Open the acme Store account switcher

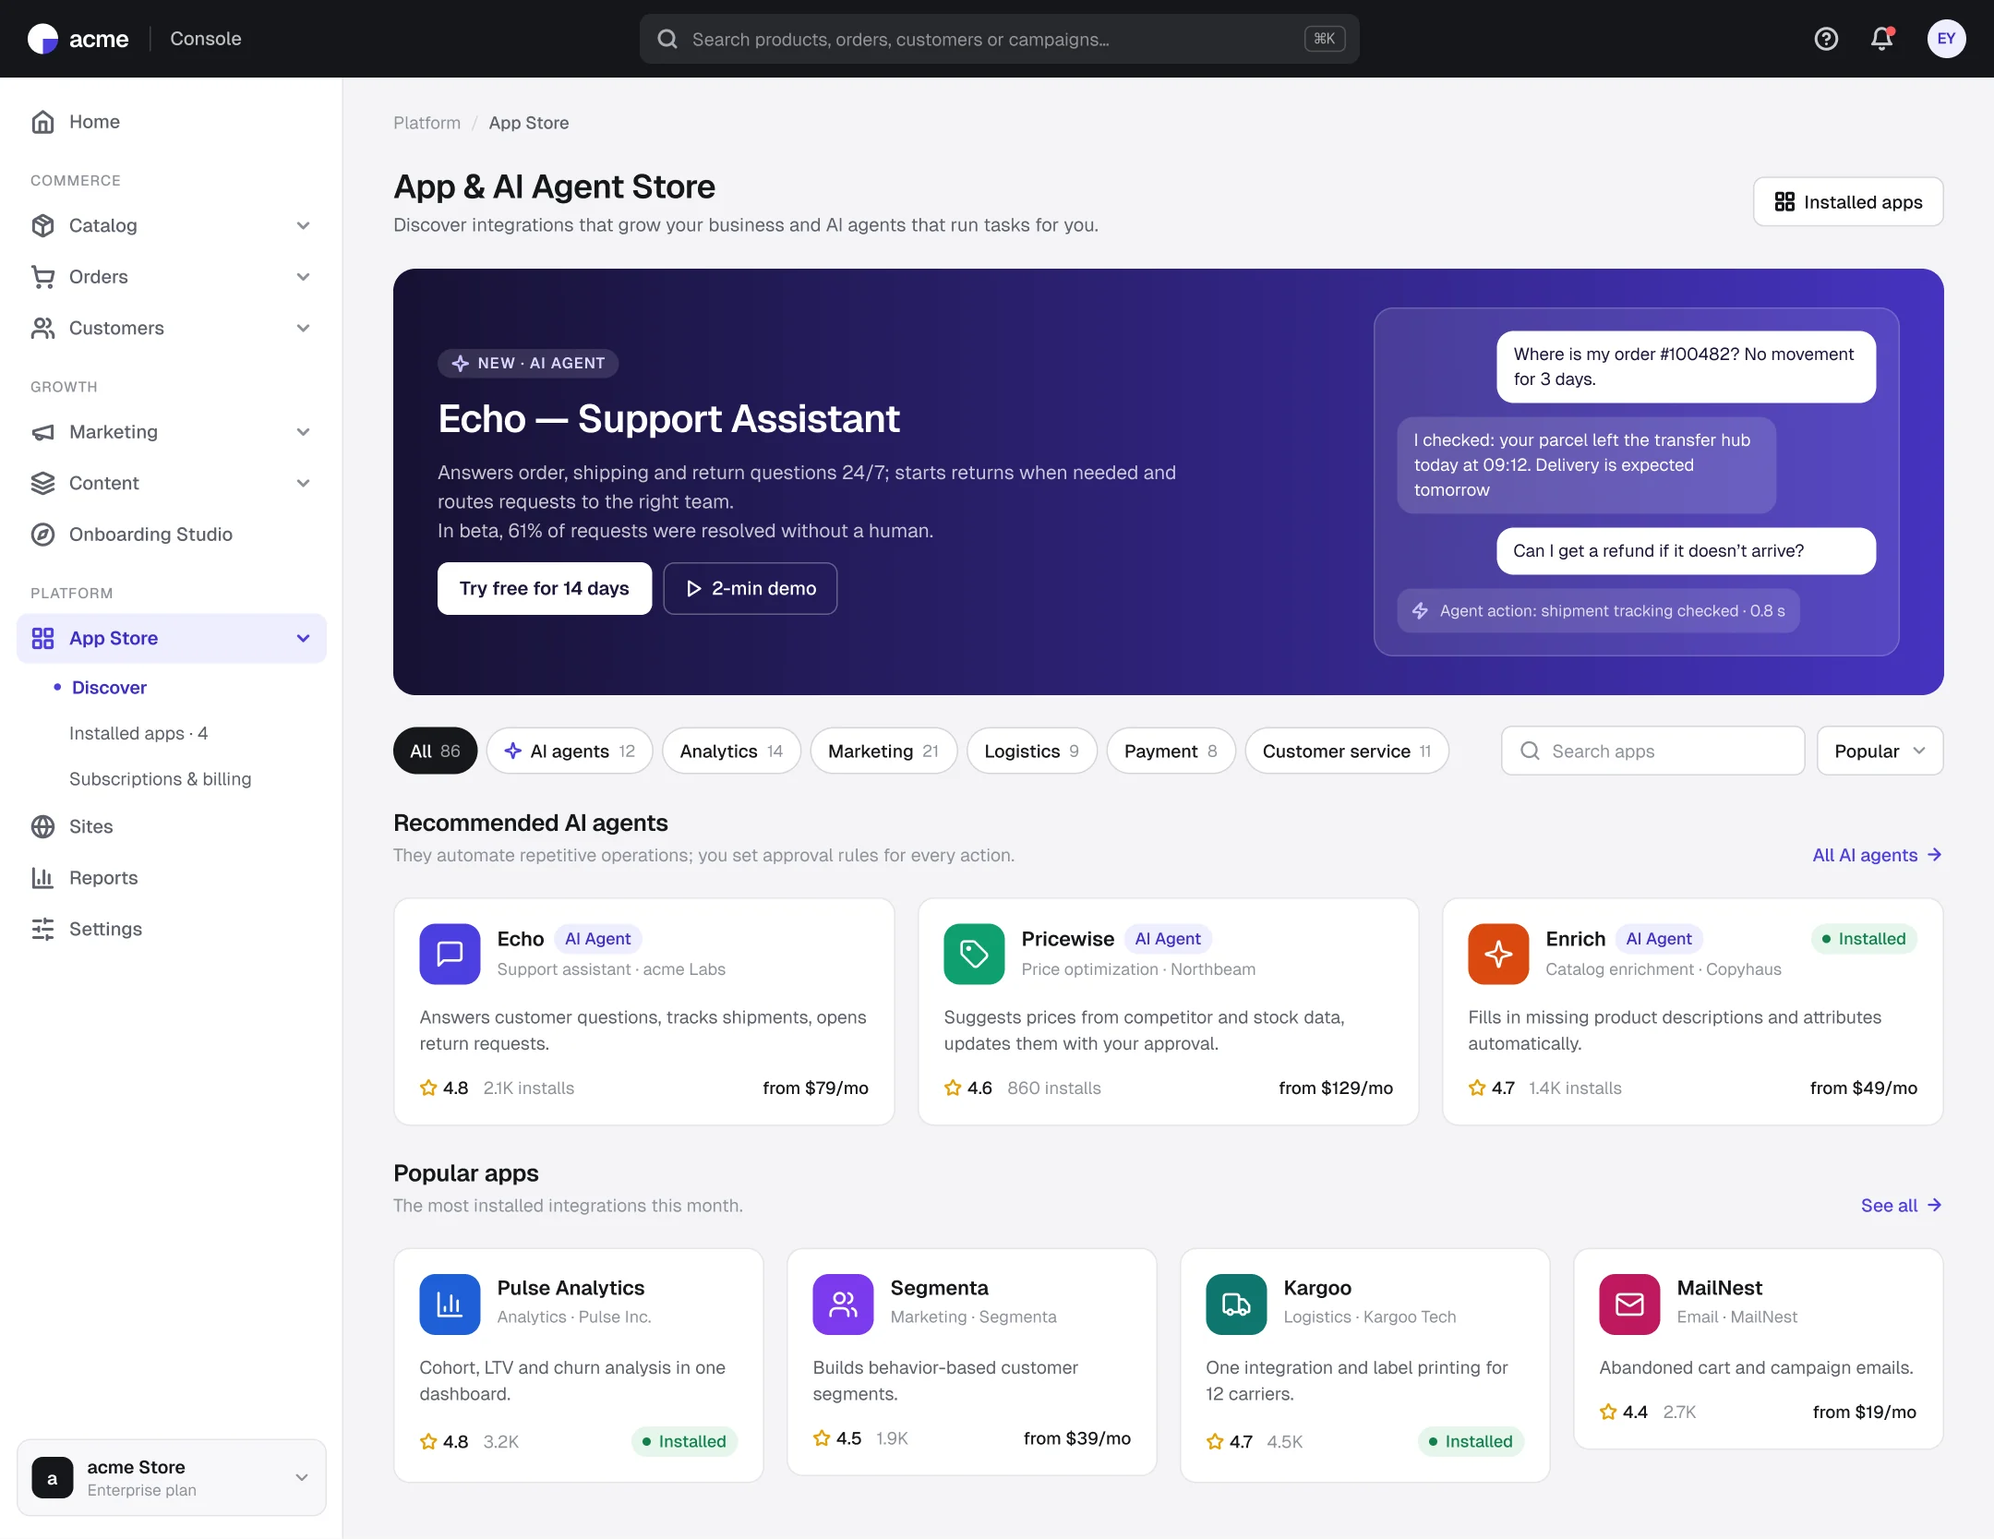tap(172, 1477)
